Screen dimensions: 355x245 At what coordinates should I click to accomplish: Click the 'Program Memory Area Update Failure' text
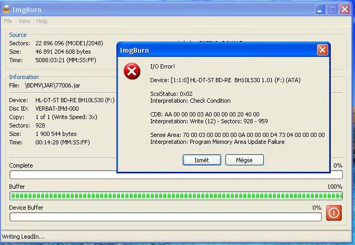coord(237,142)
